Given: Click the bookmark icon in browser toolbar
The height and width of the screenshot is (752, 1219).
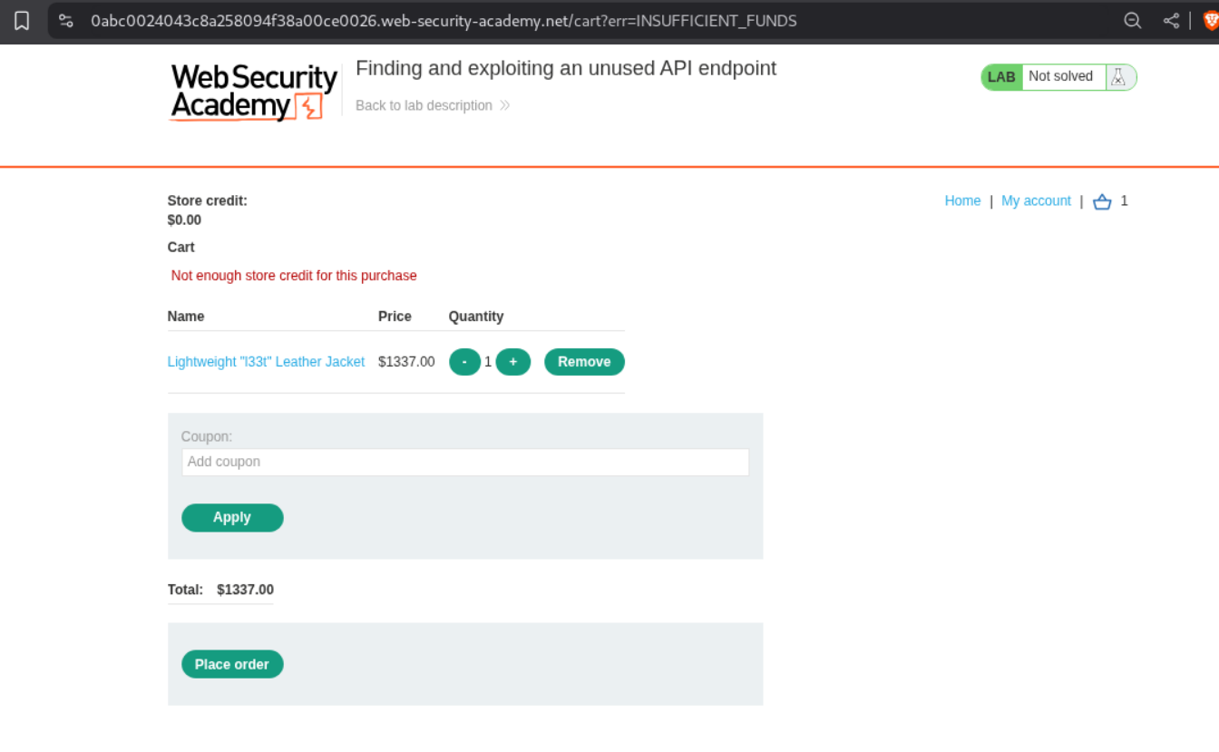Looking at the screenshot, I should click(22, 20).
